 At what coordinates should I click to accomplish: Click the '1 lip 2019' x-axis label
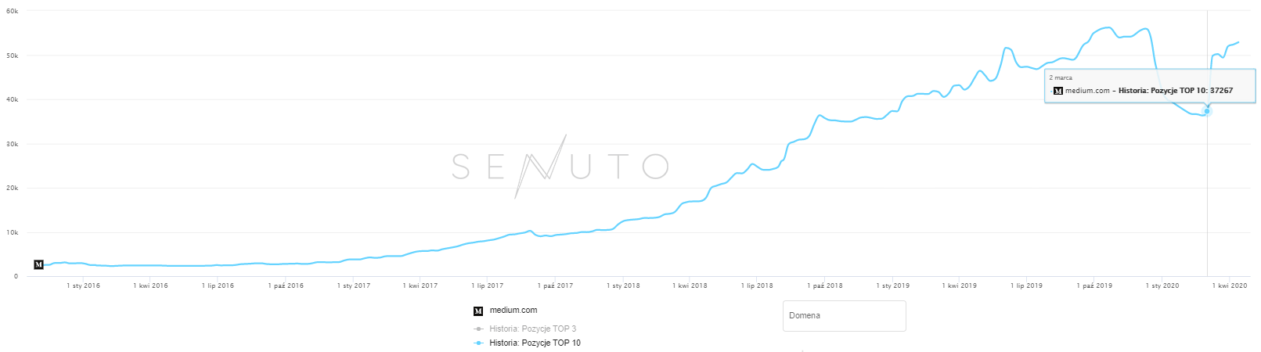(1026, 286)
